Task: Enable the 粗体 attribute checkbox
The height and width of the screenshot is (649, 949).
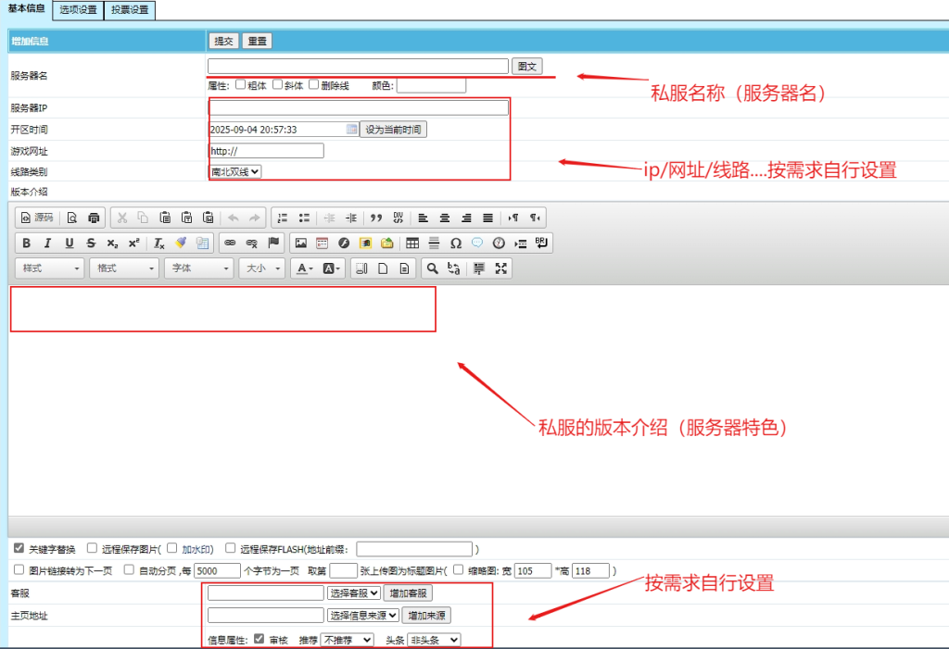Action: point(241,85)
